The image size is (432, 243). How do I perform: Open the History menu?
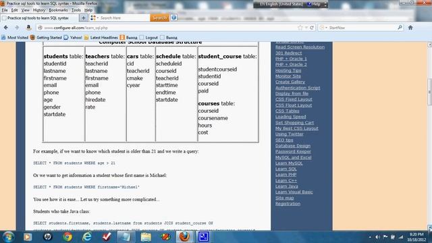[39, 10]
